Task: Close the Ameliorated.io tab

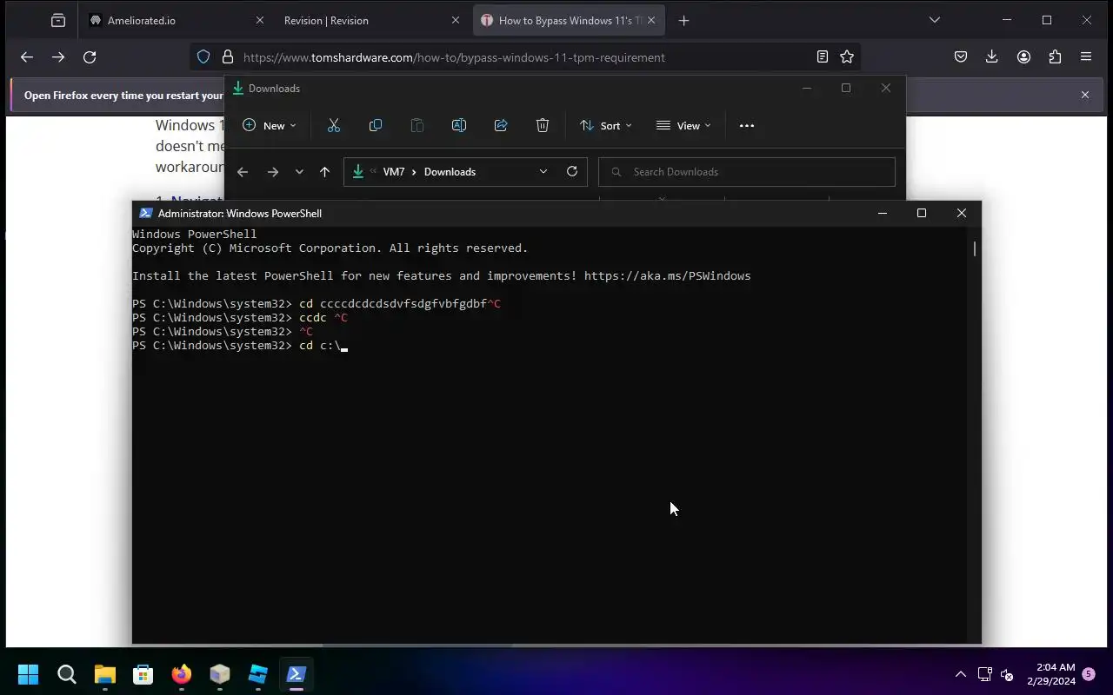Action: (260, 20)
